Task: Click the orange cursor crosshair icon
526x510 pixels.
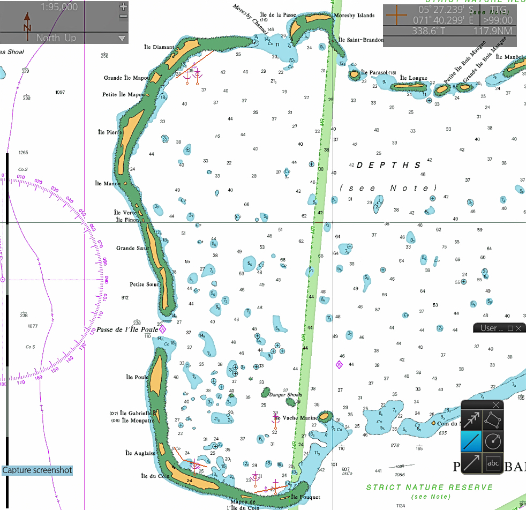Action: click(396, 15)
